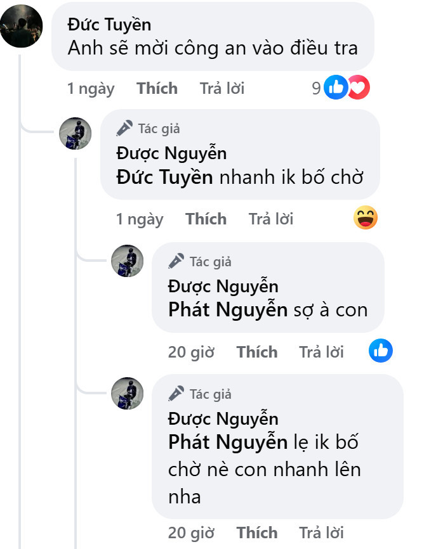
Task: Reply to Đức Tuyền's comment with Trả lời
Action: (x=221, y=89)
